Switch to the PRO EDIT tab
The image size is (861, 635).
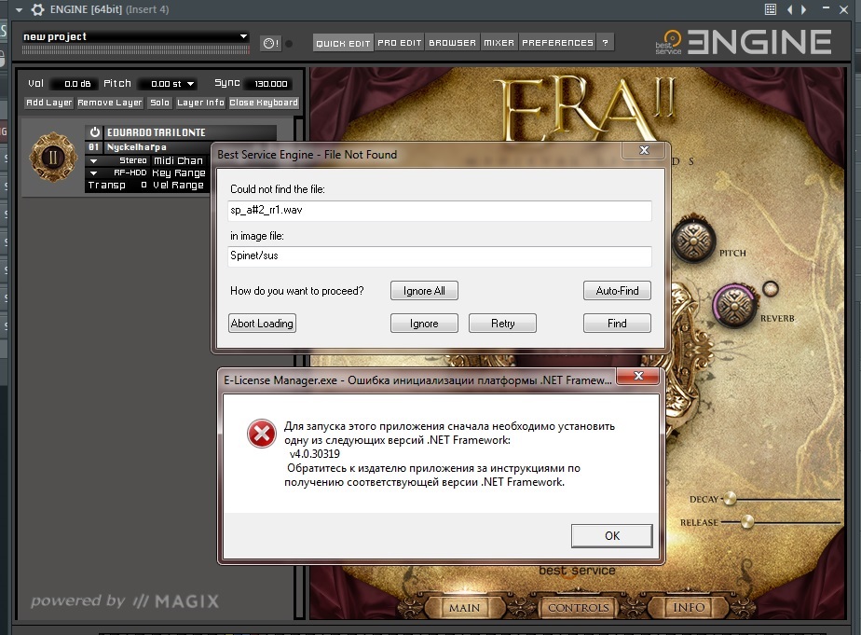pyautogui.click(x=400, y=43)
